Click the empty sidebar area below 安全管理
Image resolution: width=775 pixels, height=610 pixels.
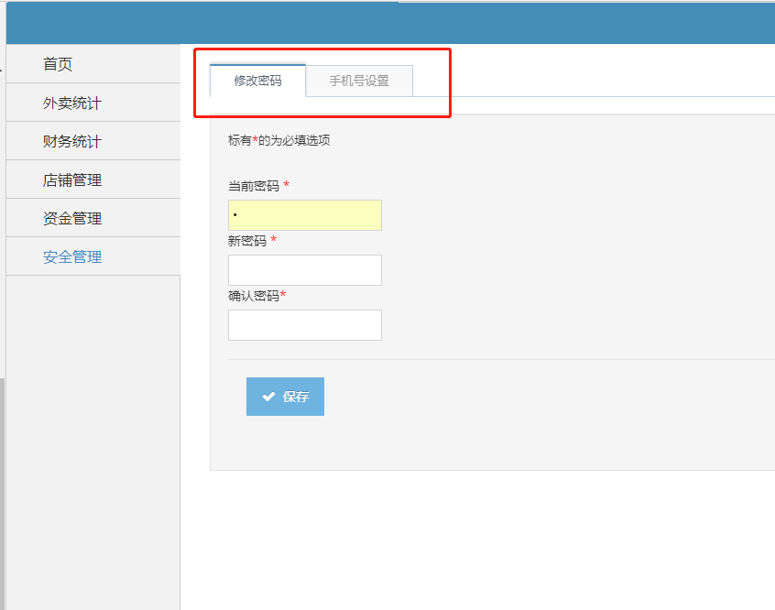(x=92, y=440)
